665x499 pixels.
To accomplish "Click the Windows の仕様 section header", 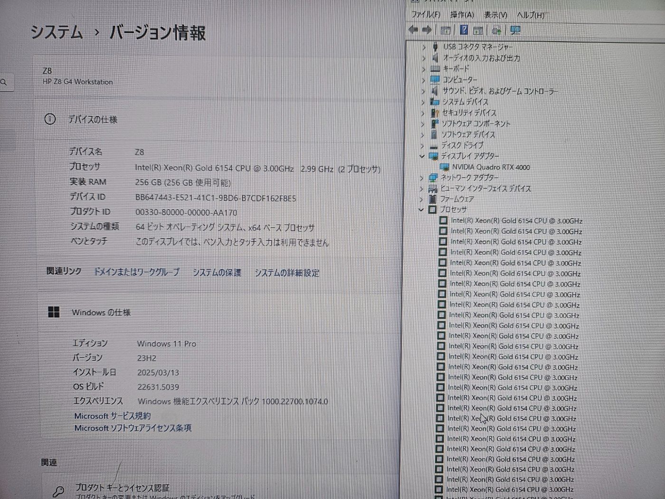I will pos(101,312).
